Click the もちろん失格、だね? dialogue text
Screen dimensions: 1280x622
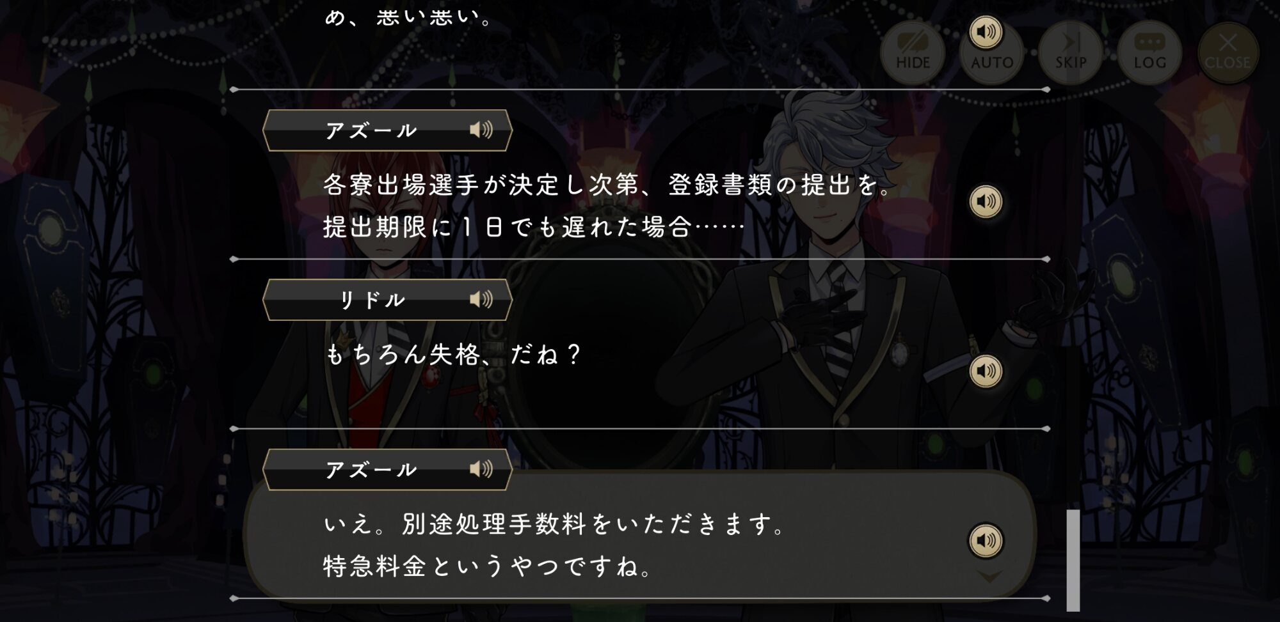click(453, 354)
